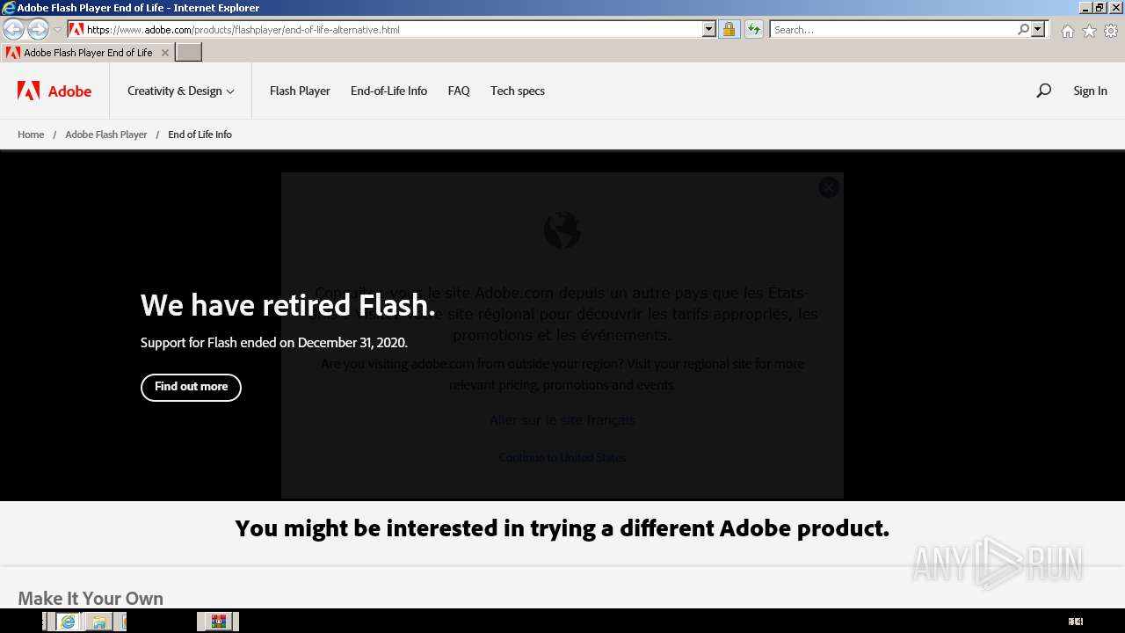
Task: Open Internet Explorer on the taskbar
Action: (68, 622)
